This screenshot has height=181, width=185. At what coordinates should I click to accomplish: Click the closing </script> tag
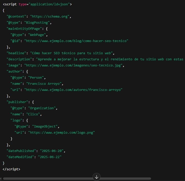[11, 169]
